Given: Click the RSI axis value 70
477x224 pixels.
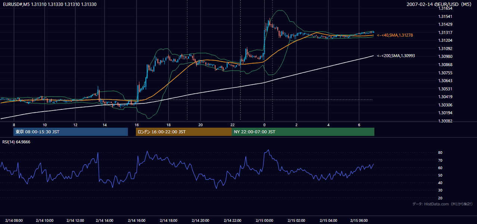Looking at the screenshot, I should tap(440, 160).
